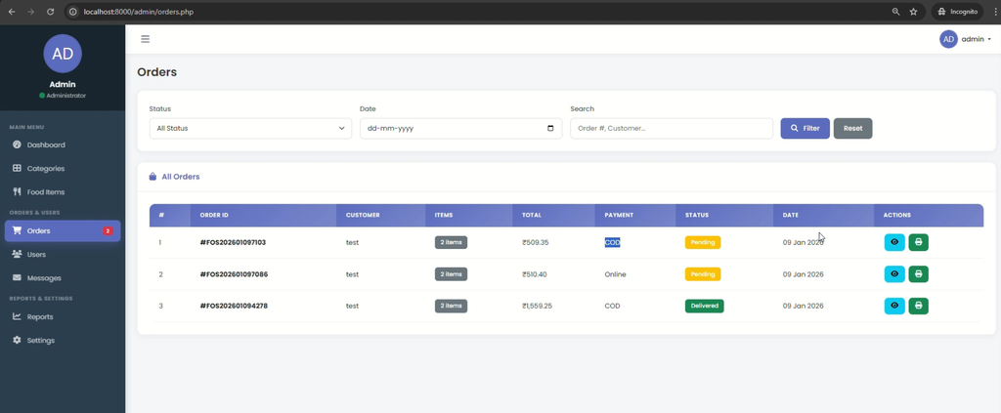Print order #FOS202601097103
Viewport: 1001px width, 413px height.
pos(919,242)
